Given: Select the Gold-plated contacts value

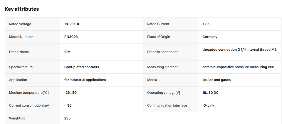Looking at the screenshot, I should pos(82,67).
